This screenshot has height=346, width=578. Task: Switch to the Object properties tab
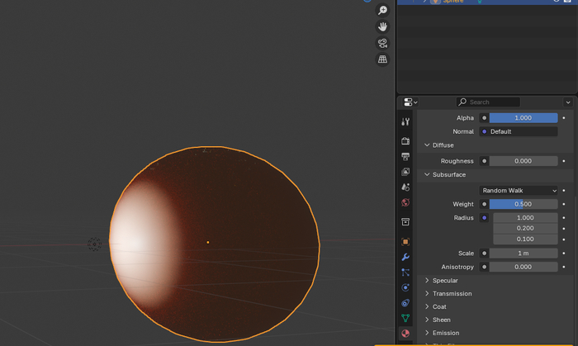(x=405, y=242)
